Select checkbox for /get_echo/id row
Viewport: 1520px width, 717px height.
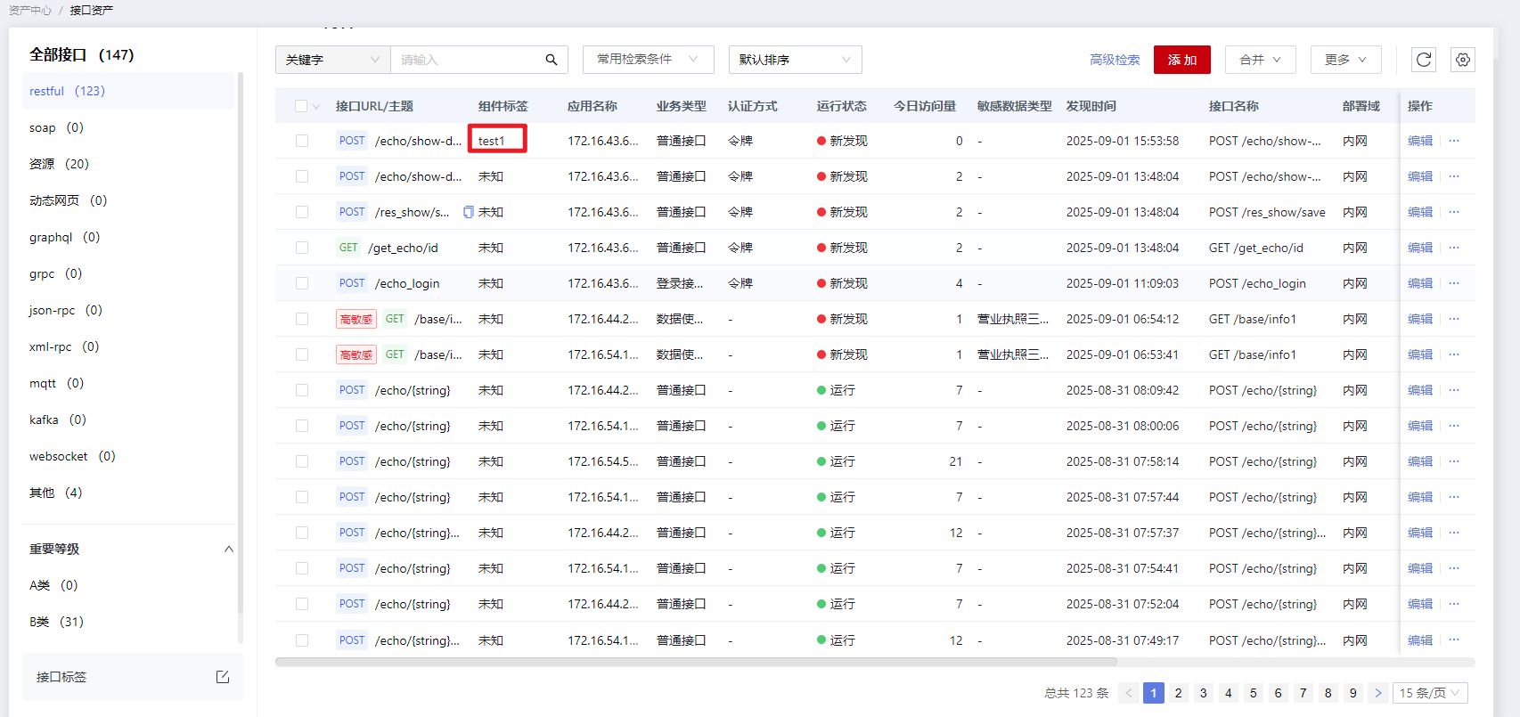(x=302, y=248)
